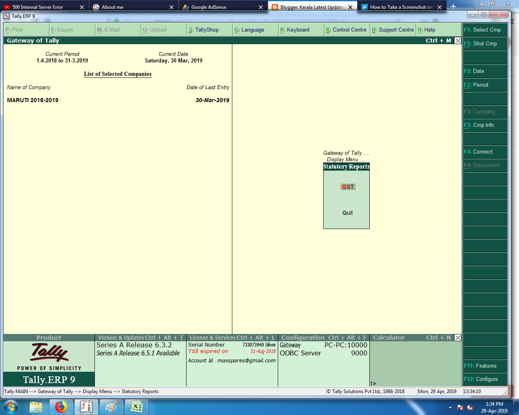Select the Tally ERP 9 taskbar icon

pyautogui.click(x=86, y=407)
